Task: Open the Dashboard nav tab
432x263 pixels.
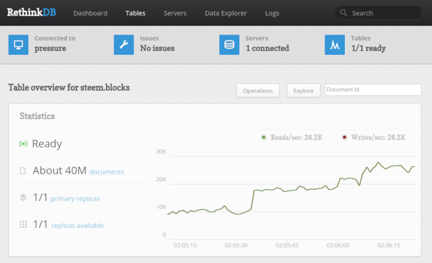Action: coord(90,13)
